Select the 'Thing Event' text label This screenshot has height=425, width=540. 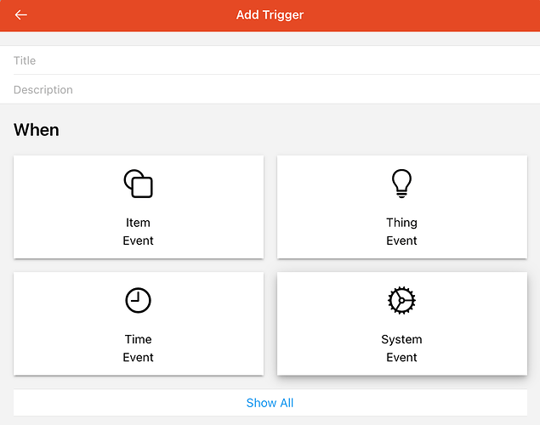pos(401,231)
